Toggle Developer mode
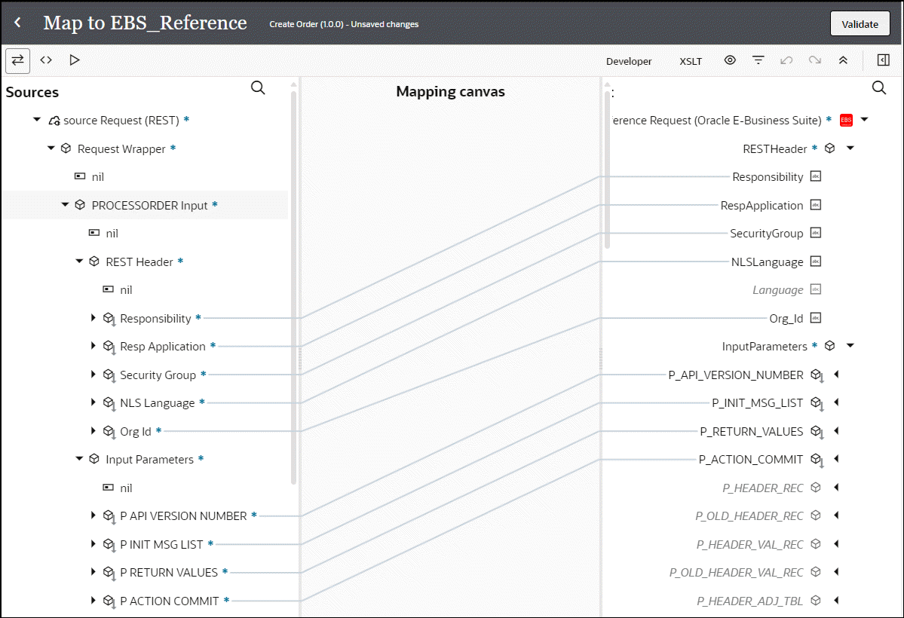Screen dimensions: 904x618 (628, 61)
